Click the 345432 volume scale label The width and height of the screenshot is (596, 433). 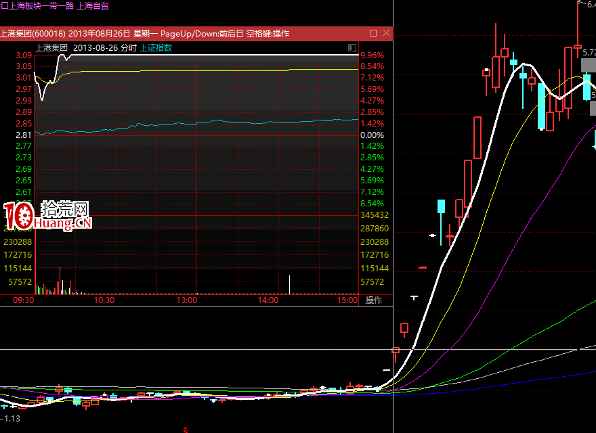[375, 214]
